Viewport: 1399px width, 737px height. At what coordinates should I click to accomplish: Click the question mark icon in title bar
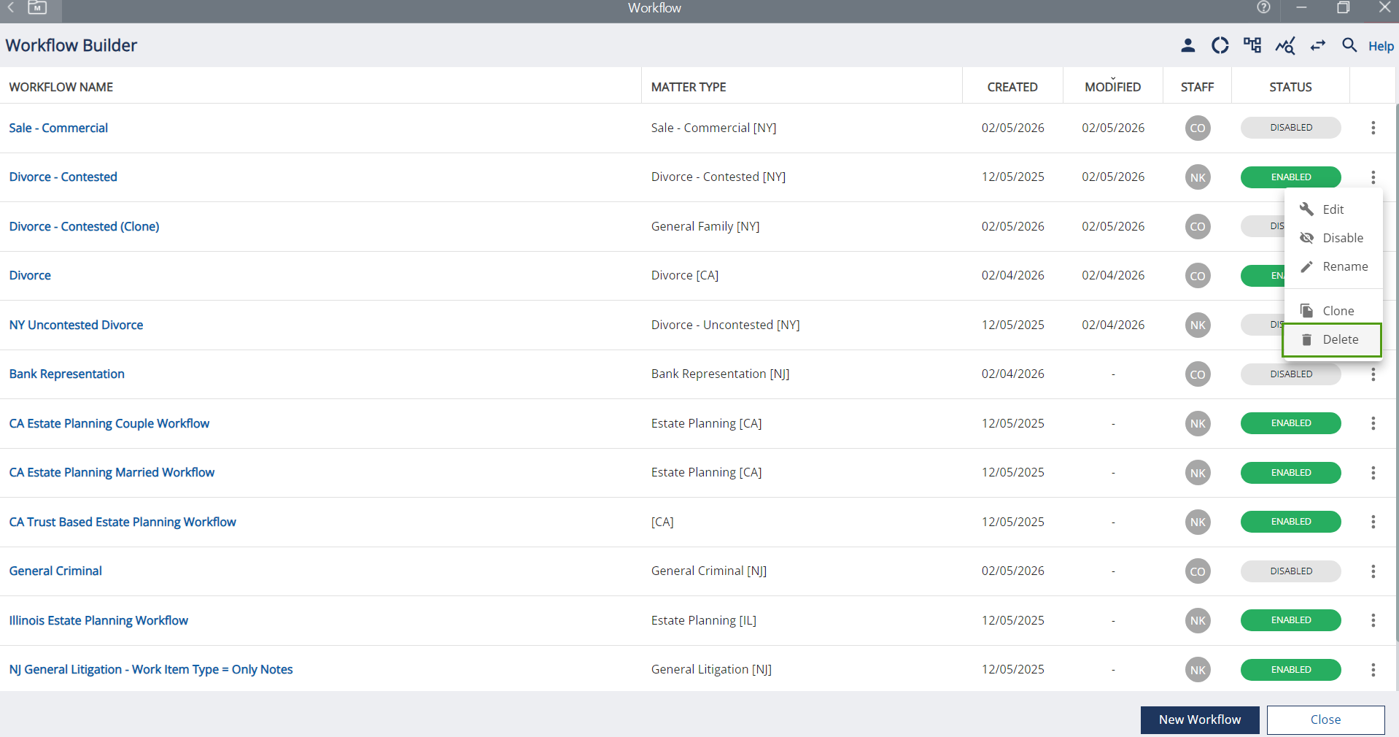tap(1263, 8)
